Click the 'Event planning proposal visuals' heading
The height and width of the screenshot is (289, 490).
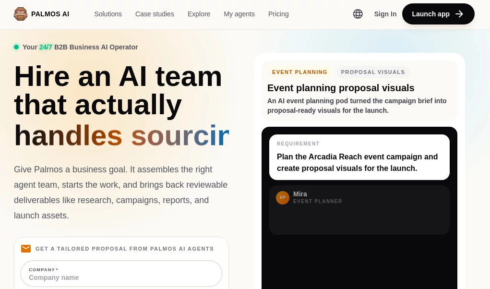pos(341,88)
